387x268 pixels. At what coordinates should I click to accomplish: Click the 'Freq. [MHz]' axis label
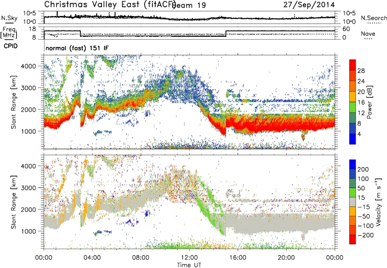(9, 32)
